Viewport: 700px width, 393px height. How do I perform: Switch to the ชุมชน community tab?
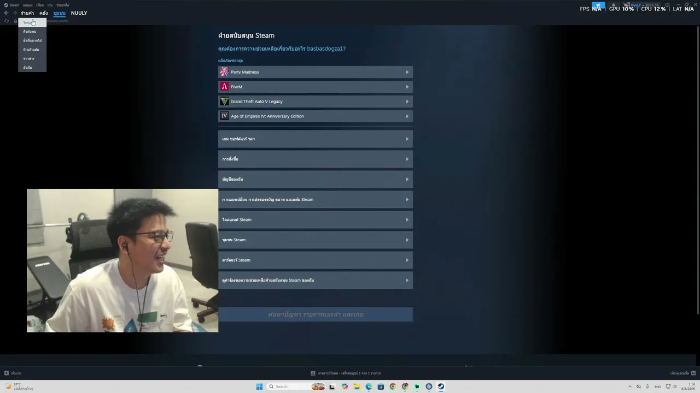coord(60,13)
